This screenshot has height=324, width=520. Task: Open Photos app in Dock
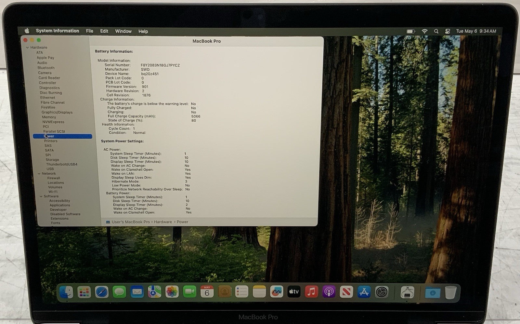pos(172,292)
